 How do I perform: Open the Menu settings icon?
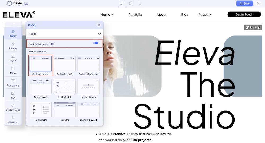click(13, 69)
